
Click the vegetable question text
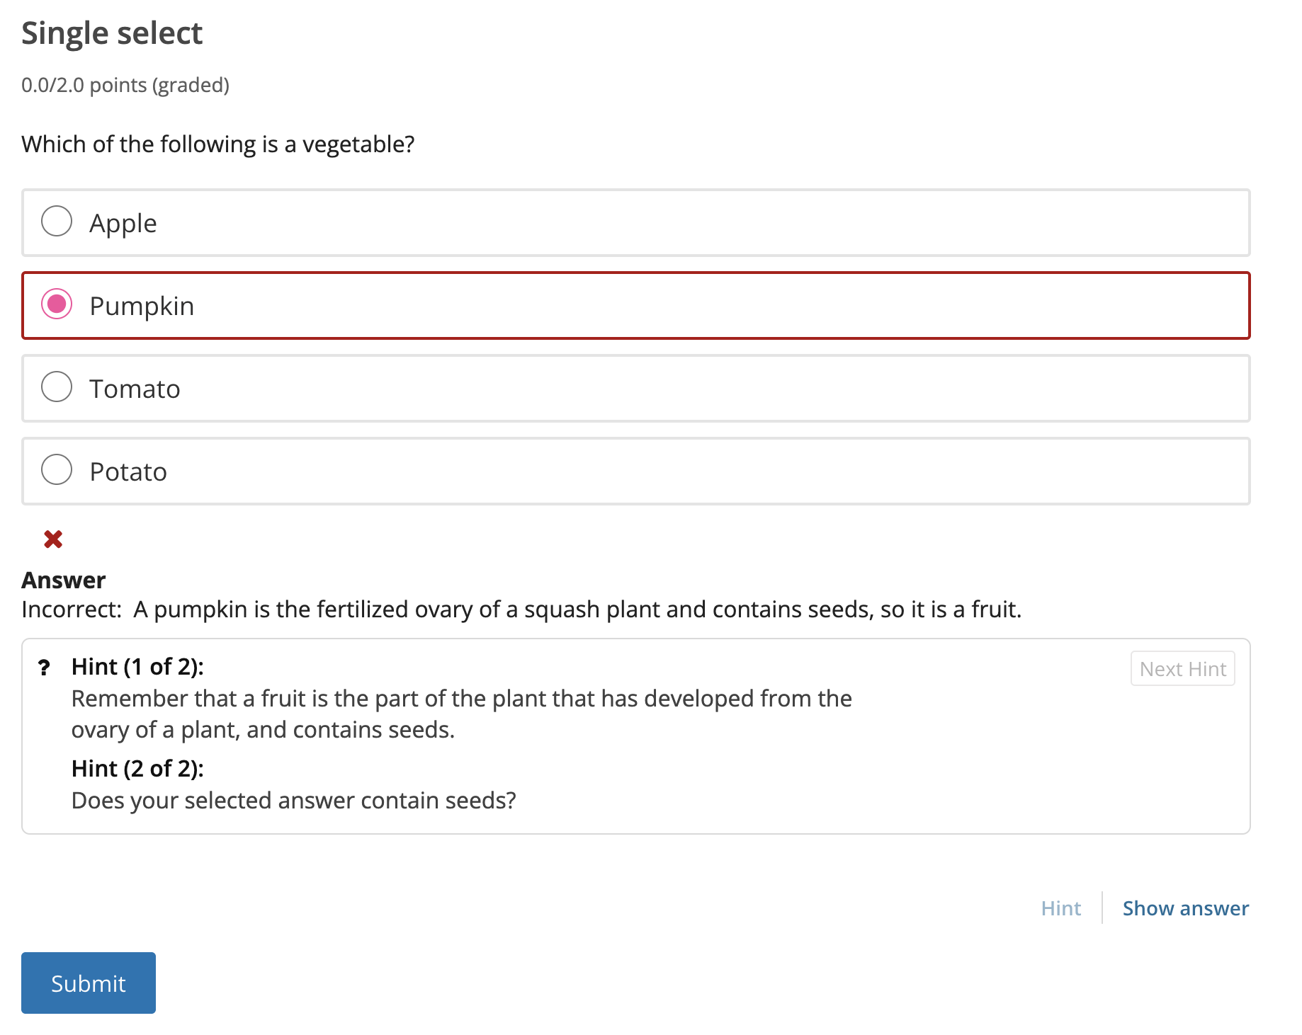click(217, 144)
